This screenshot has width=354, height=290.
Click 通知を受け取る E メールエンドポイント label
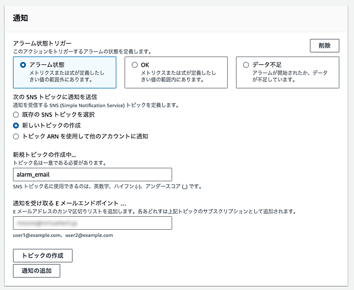pyautogui.click(x=70, y=203)
